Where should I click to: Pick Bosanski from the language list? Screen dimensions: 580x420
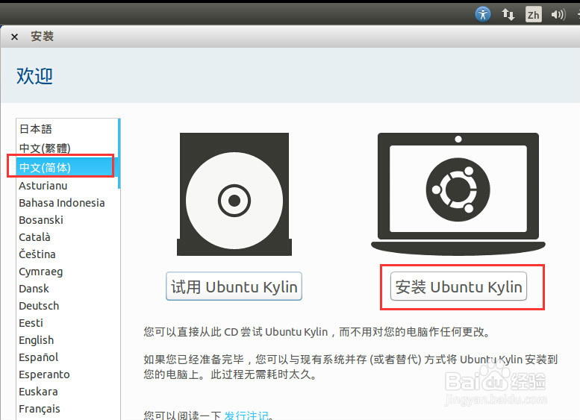pos(67,220)
